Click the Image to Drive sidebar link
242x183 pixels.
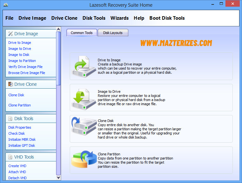pyautogui.click(x=20, y=49)
